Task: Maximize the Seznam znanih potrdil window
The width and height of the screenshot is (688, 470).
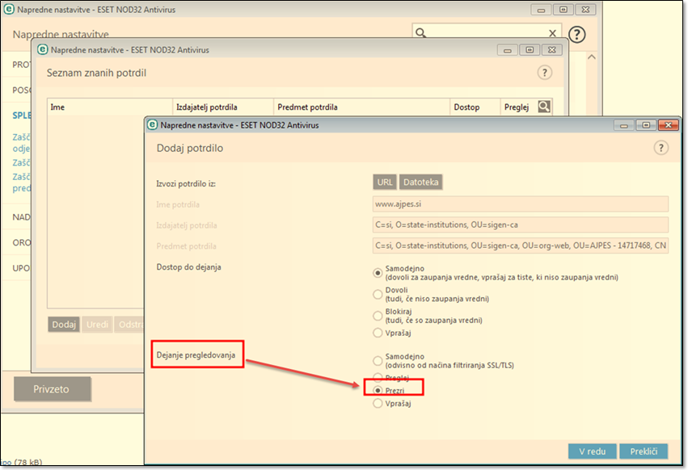Action: (x=530, y=50)
